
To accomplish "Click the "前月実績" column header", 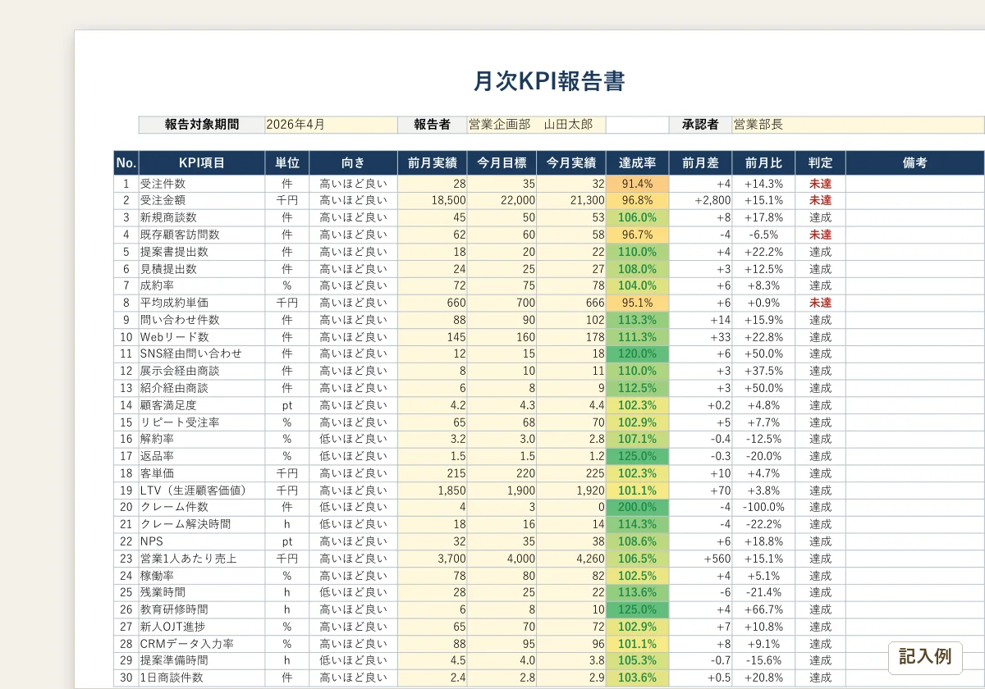I will coord(433,162).
